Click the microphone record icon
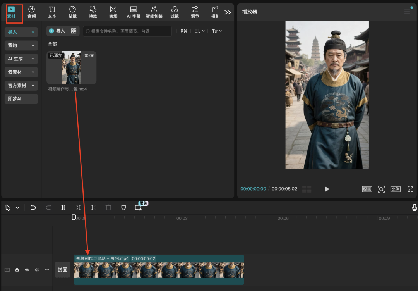418x291 pixels. 415,208
